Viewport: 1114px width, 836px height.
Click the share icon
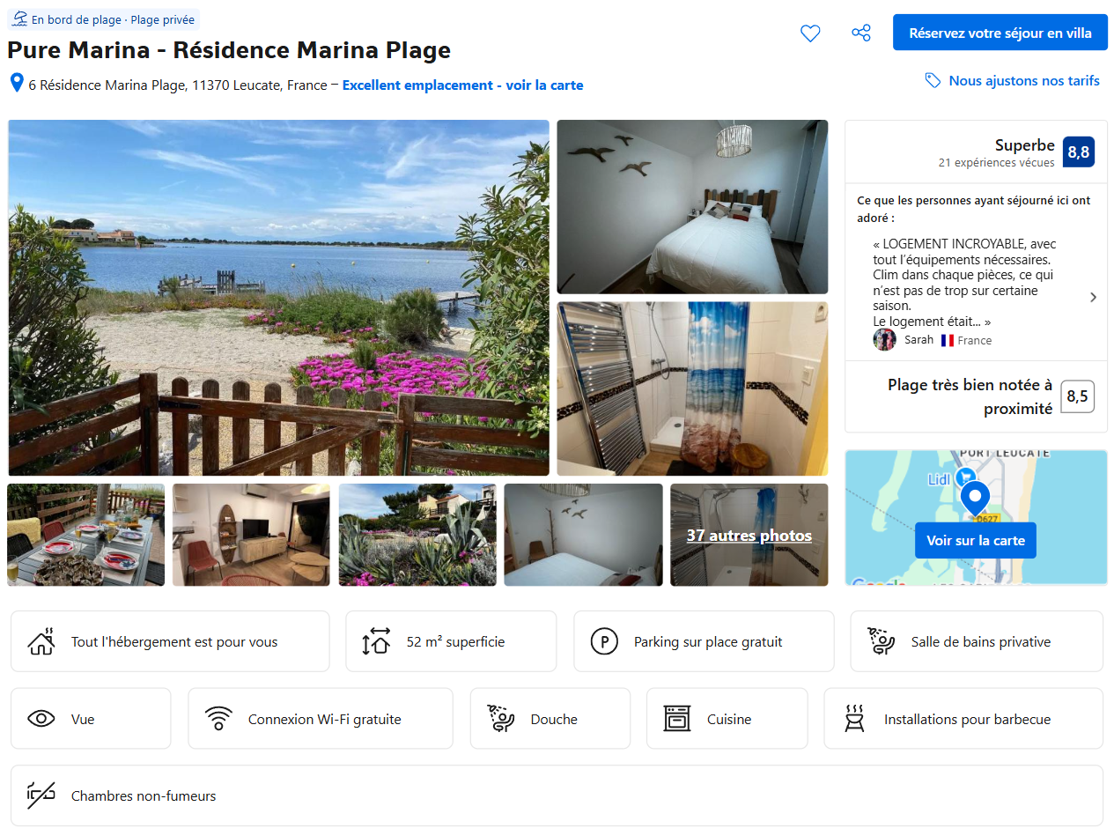tap(861, 33)
